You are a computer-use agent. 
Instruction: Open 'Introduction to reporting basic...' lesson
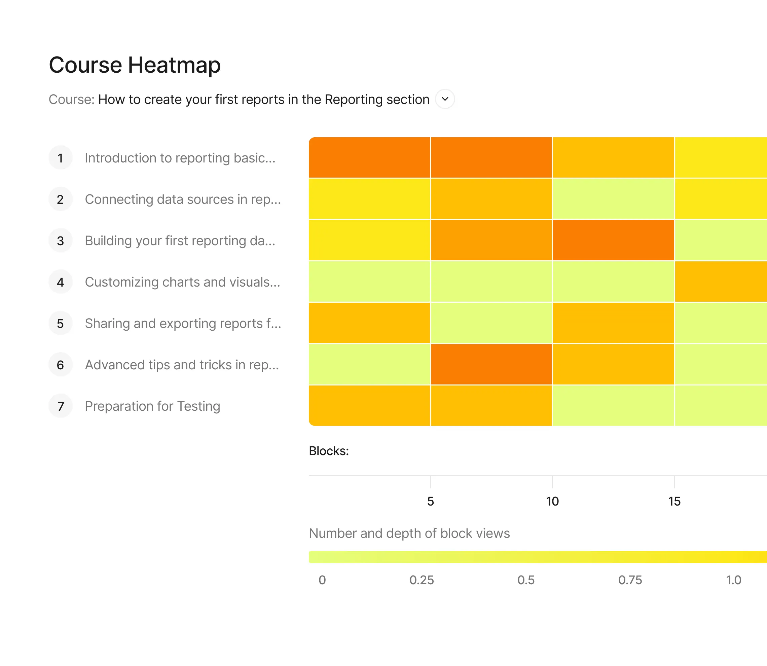[180, 158]
